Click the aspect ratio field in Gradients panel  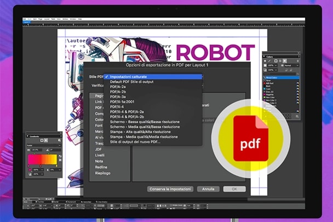tap(37, 150)
